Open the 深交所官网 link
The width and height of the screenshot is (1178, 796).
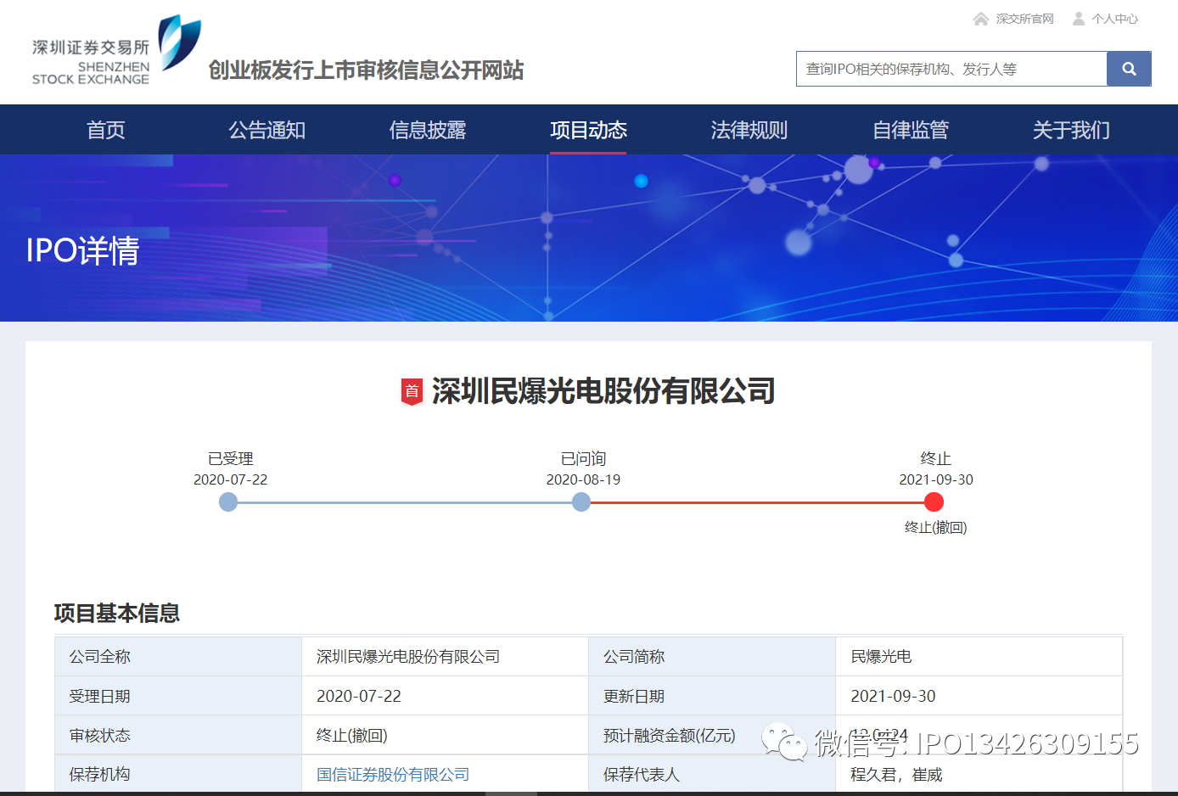tap(1024, 19)
